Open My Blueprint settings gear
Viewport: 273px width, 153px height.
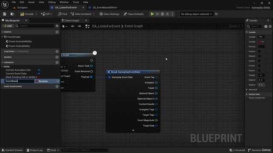(57, 26)
